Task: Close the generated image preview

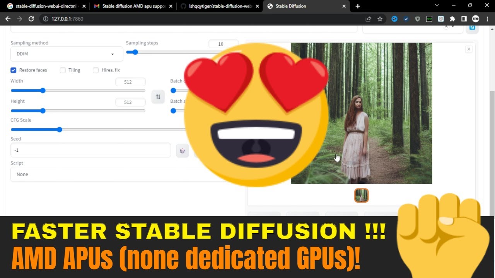Action: [469, 49]
